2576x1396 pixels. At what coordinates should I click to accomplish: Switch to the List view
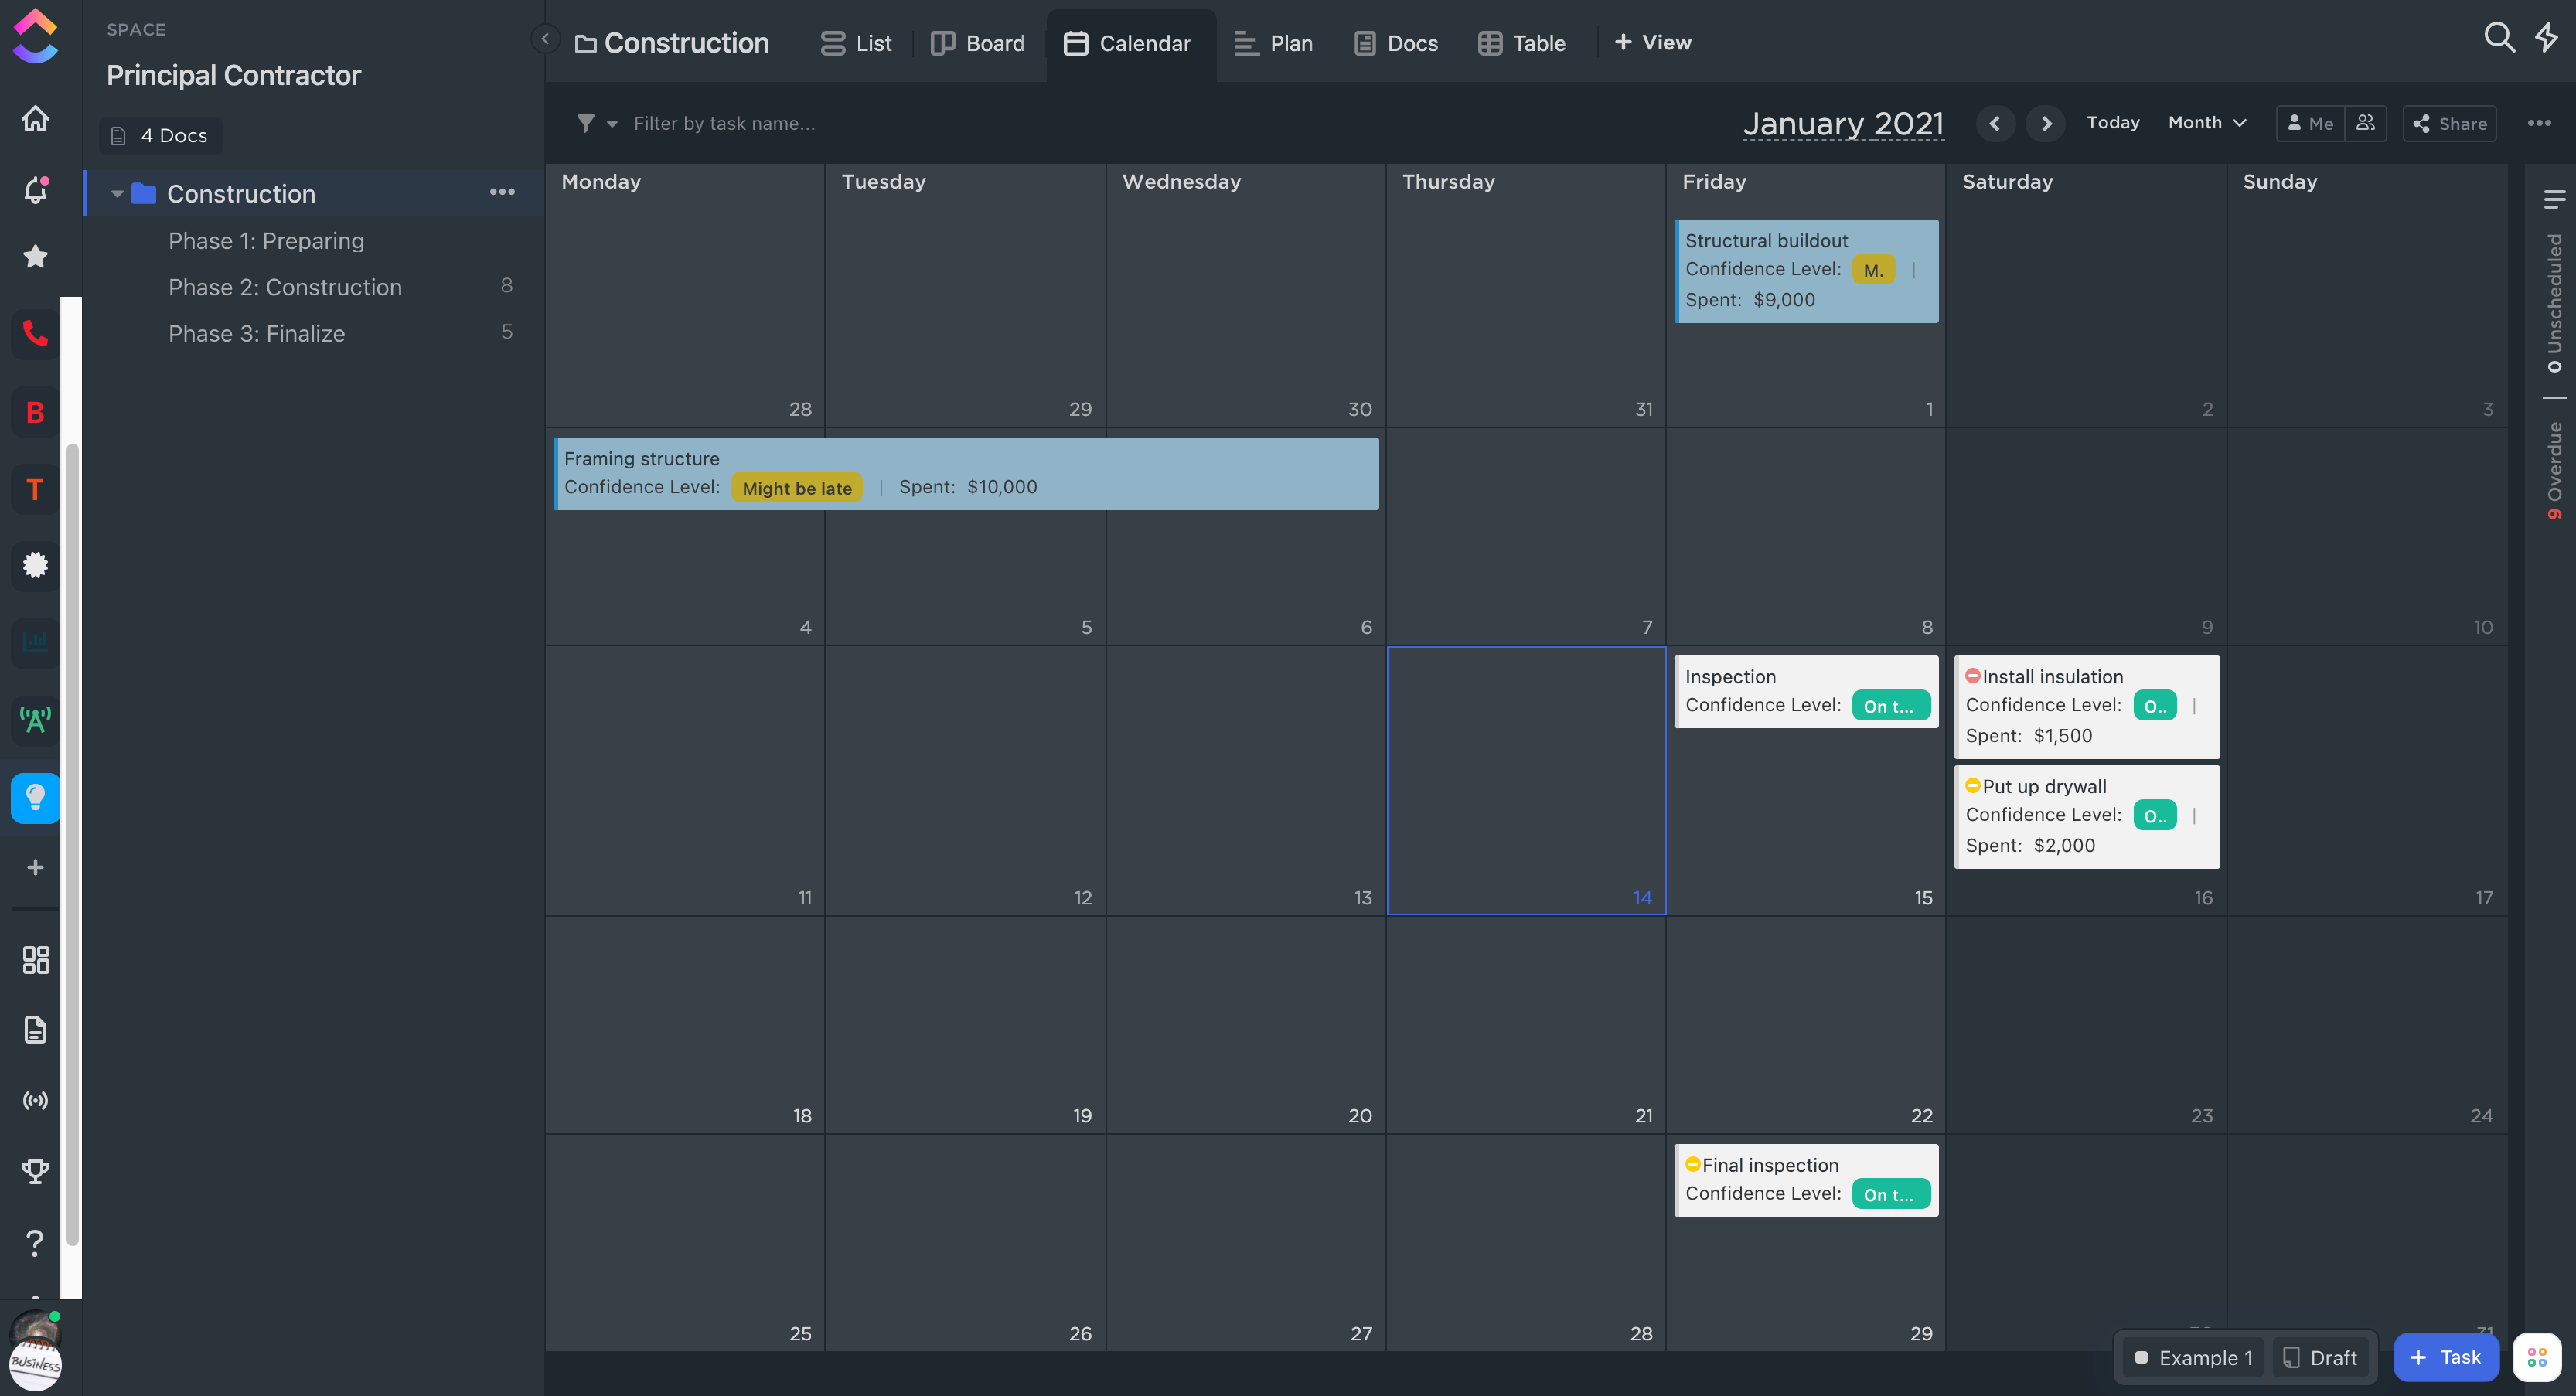pos(873,41)
